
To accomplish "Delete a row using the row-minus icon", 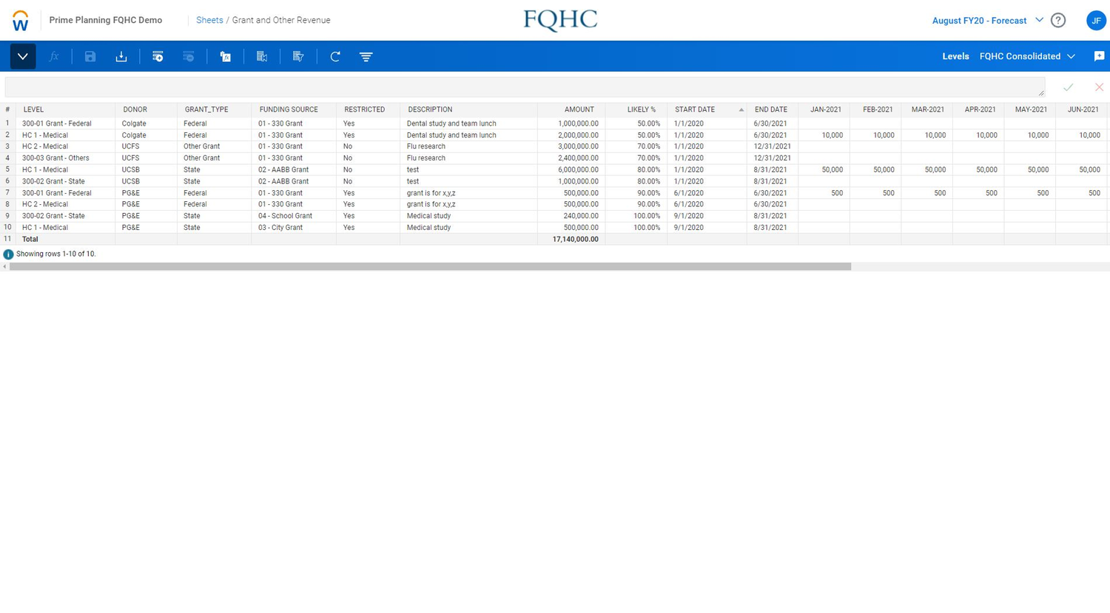I will pos(188,56).
